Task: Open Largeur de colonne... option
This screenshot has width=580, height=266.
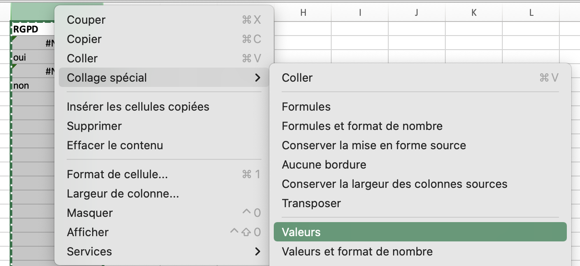Action: tap(123, 194)
